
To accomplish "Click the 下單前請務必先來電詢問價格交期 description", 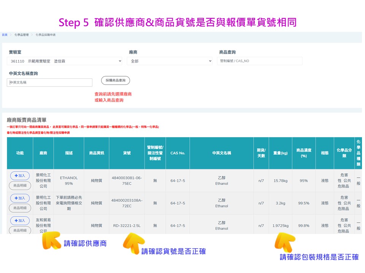I will point(69,203).
